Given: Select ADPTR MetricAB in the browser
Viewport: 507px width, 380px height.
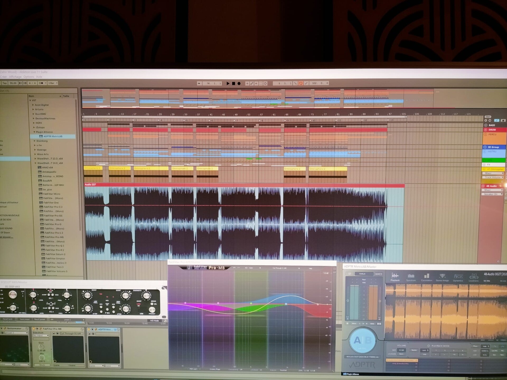Looking at the screenshot, I should (53, 136).
